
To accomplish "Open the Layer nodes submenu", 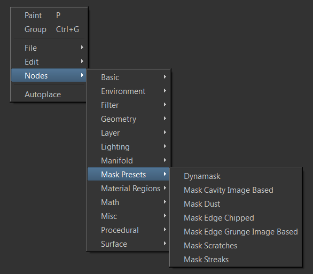I will [x=129, y=133].
